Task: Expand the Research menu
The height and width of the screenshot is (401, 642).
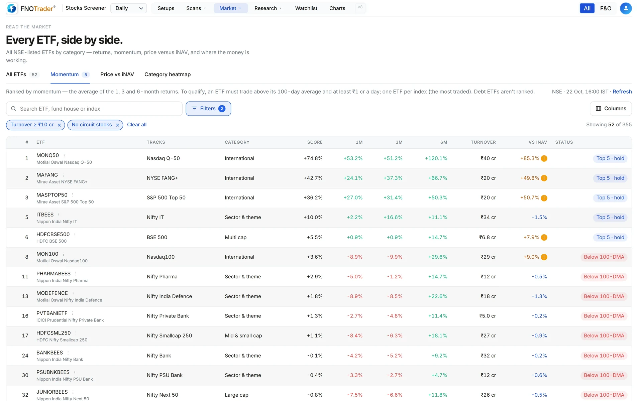Action: [268, 8]
